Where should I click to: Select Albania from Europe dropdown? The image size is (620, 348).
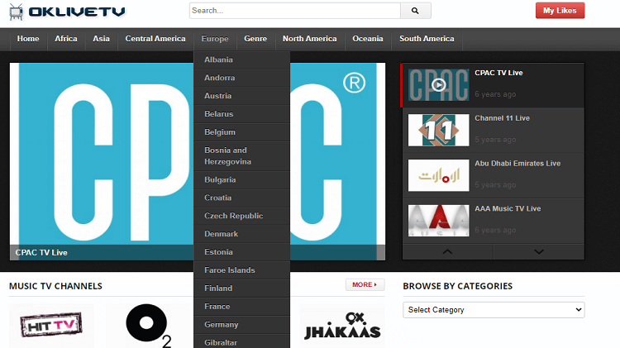click(241, 60)
